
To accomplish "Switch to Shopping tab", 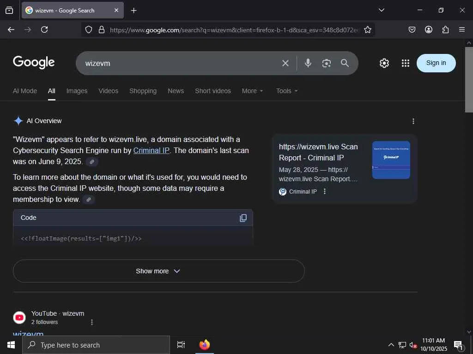I will coord(143,91).
